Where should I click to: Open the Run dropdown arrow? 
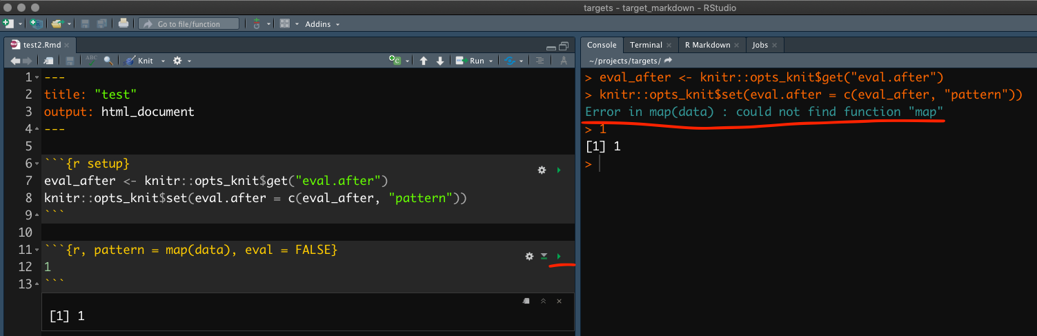tap(491, 61)
